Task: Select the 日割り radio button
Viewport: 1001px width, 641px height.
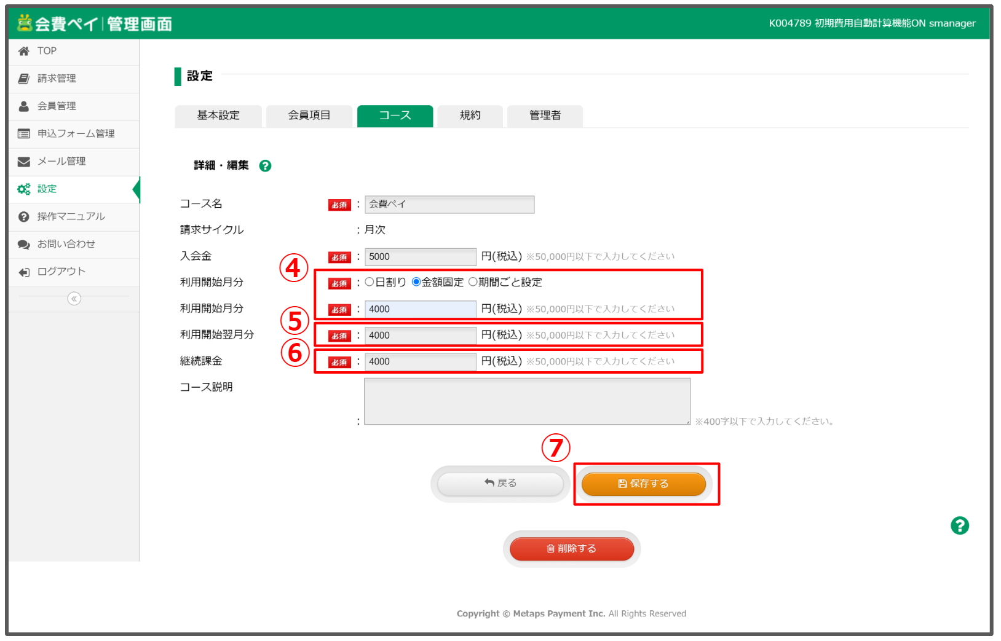Action: pyautogui.click(x=370, y=282)
